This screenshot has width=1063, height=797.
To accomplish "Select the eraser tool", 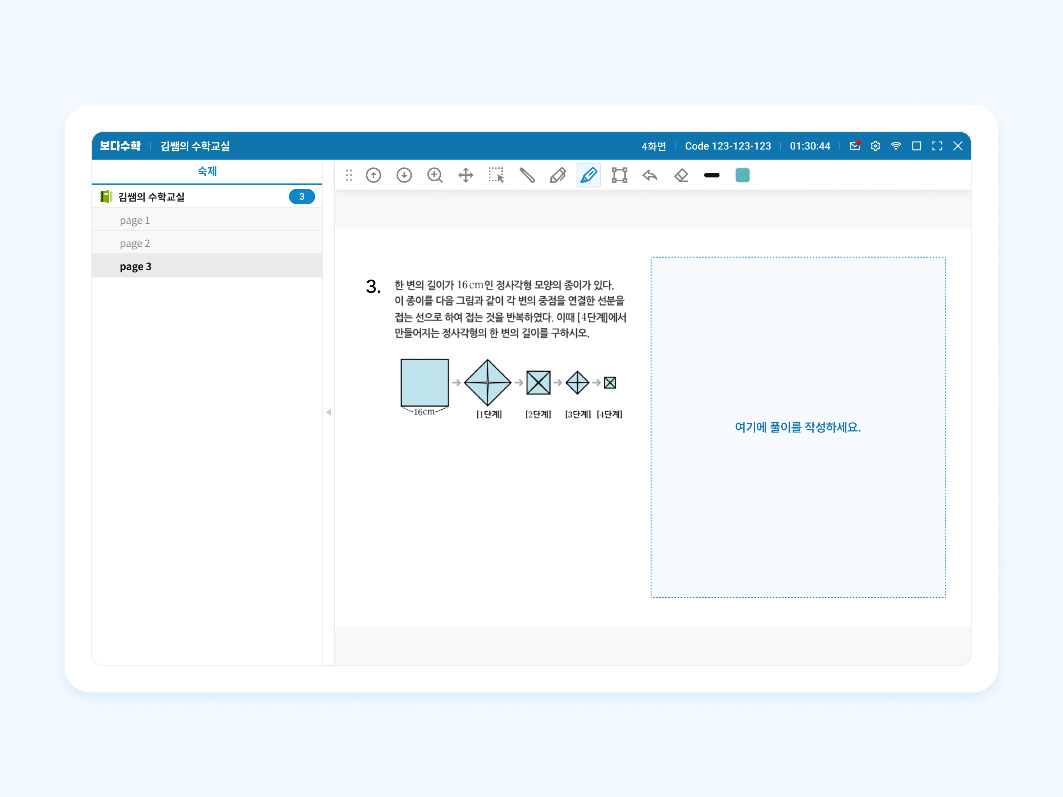I will pyautogui.click(x=681, y=176).
